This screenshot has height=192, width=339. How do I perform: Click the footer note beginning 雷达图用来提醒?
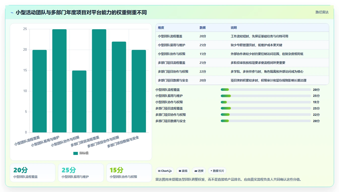(x=229, y=180)
